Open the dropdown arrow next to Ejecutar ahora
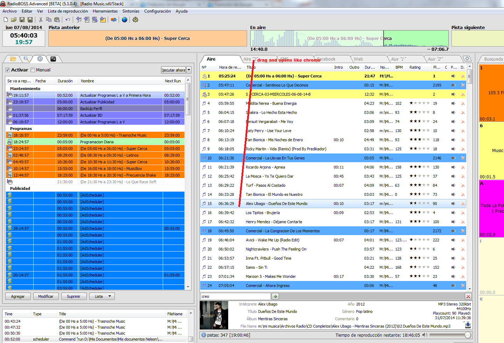Screen dimensions: 504x343 click(189, 70)
